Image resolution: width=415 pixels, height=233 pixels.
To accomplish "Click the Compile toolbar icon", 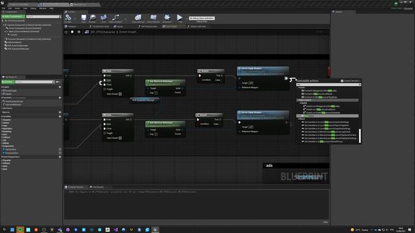I will click(x=68, y=17).
